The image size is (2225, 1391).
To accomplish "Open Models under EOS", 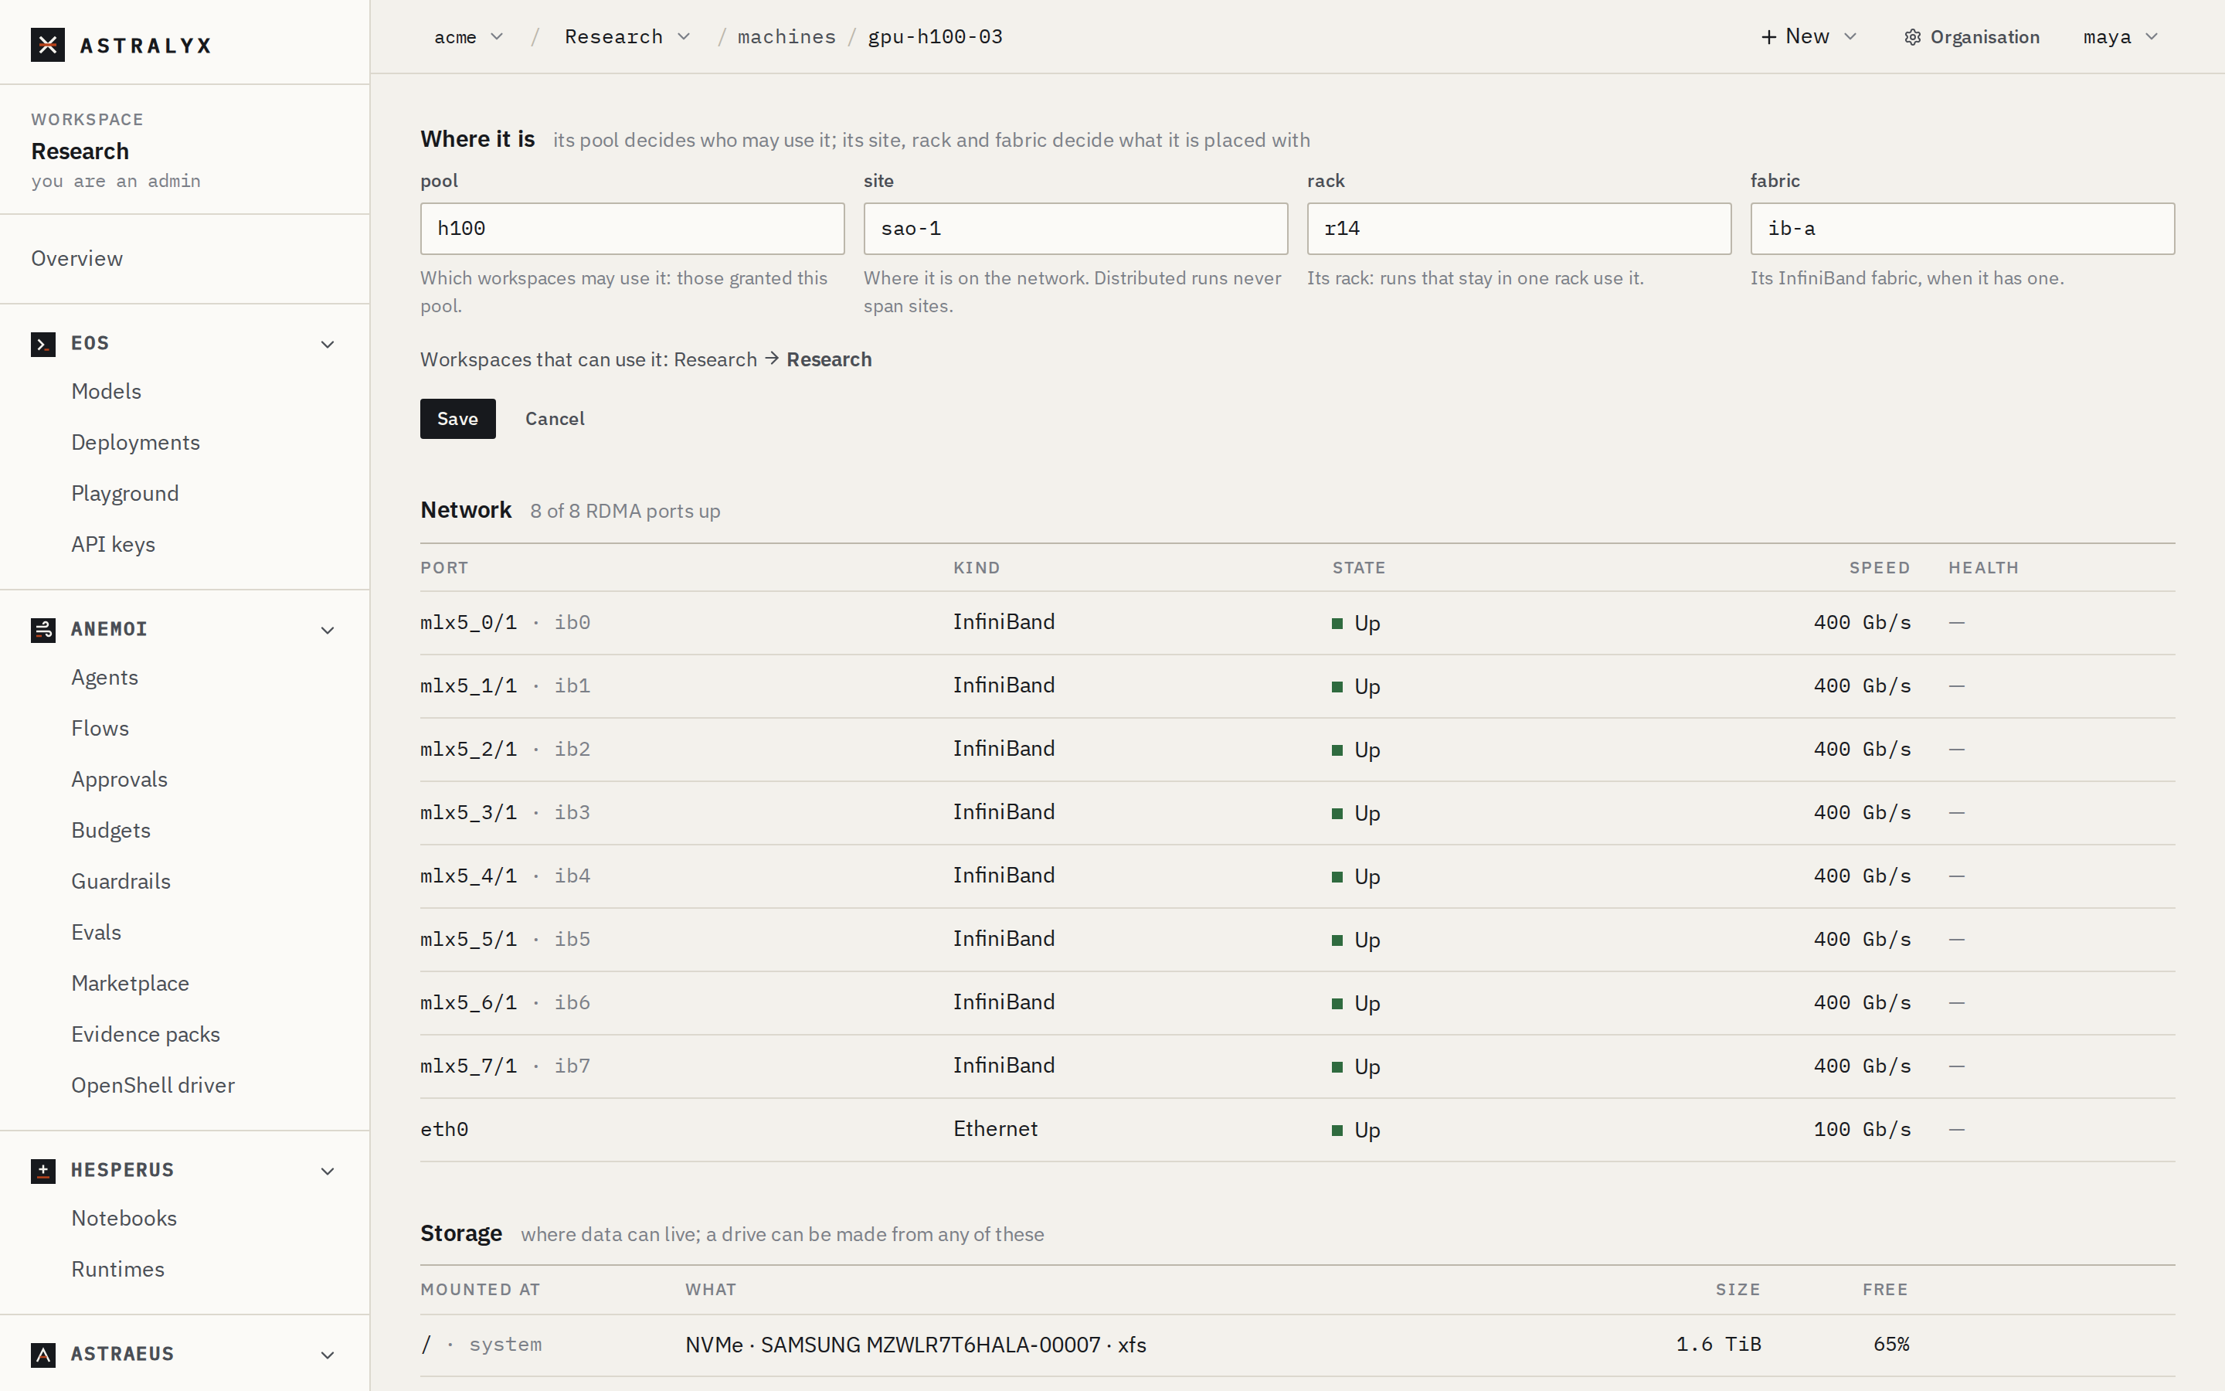I will coord(107,391).
